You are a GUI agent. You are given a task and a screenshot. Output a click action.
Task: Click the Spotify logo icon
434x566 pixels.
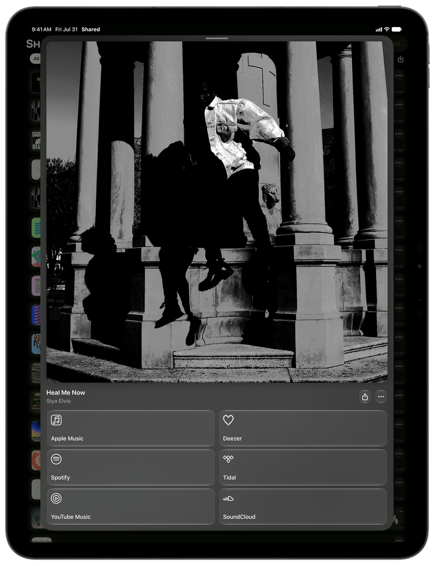coord(56,459)
